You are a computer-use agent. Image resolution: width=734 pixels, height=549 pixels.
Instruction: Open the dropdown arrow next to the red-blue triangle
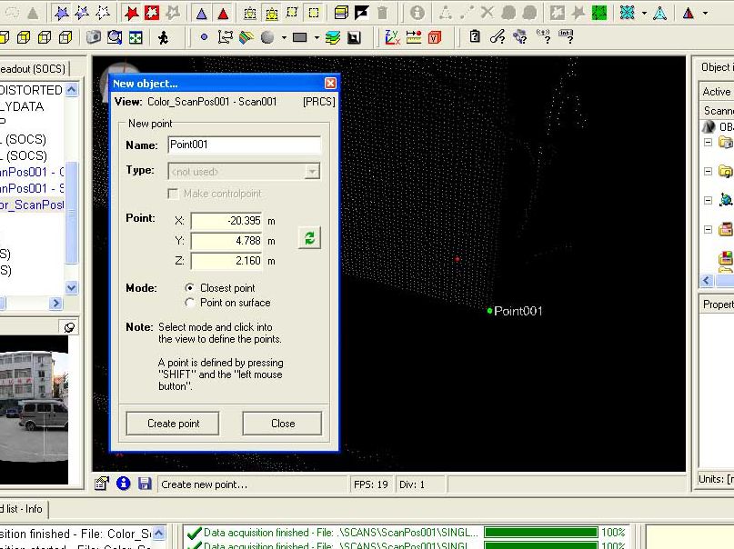click(706, 13)
